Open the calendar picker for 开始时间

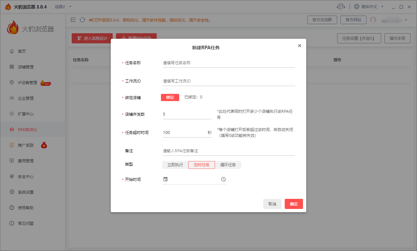point(165,179)
